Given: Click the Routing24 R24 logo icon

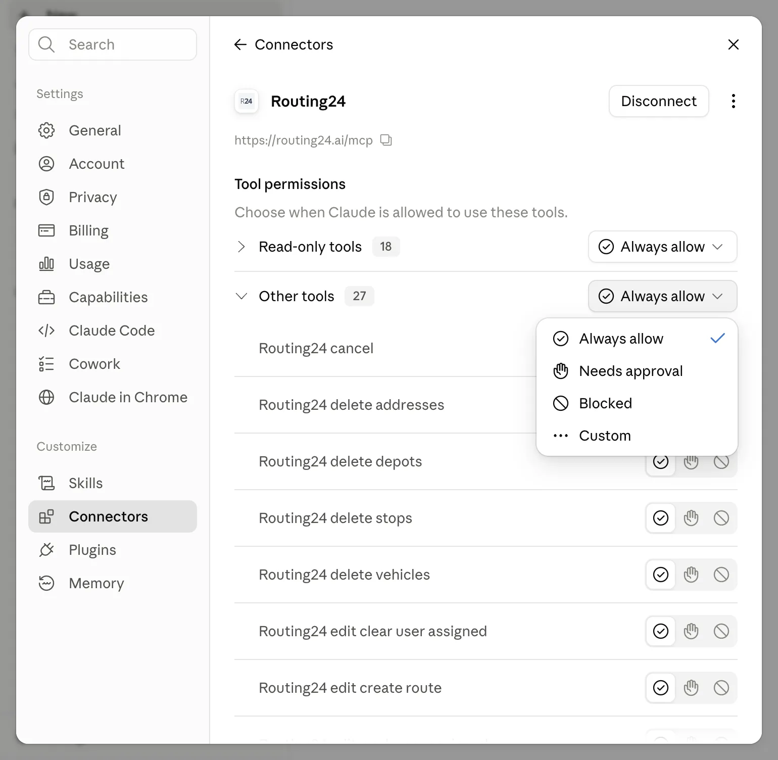Looking at the screenshot, I should pyautogui.click(x=247, y=101).
